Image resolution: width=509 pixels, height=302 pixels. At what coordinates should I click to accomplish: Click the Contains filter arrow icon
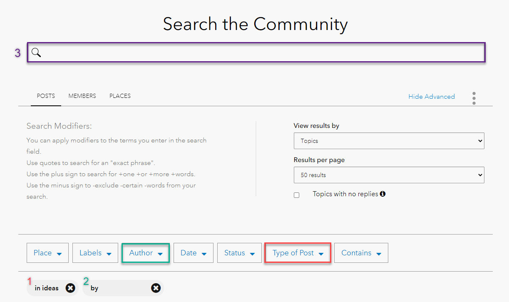pyautogui.click(x=379, y=253)
